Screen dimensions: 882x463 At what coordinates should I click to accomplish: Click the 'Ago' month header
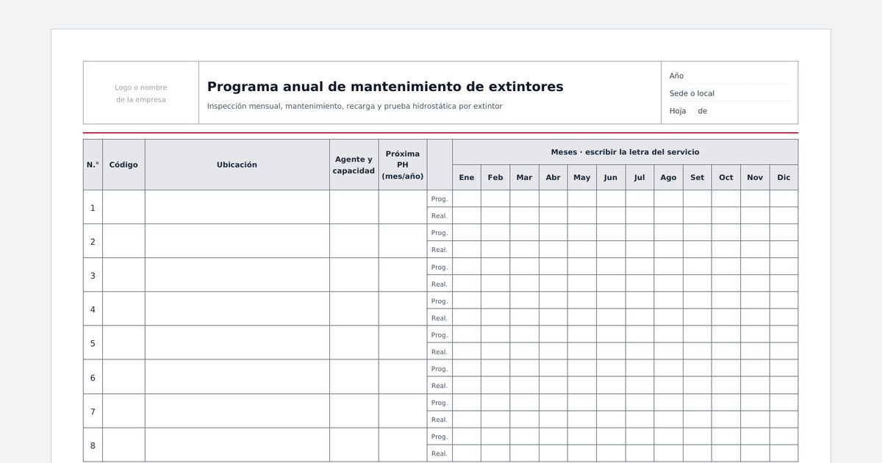[x=668, y=177]
